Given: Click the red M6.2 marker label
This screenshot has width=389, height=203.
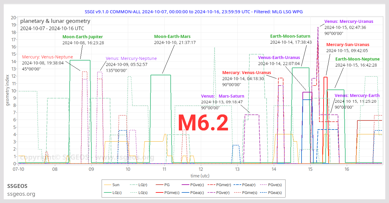Looking at the screenshot, I should pos(204,123).
